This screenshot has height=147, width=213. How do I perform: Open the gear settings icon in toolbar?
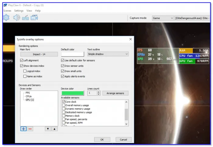pyautogui.click(x=6, y=18)
